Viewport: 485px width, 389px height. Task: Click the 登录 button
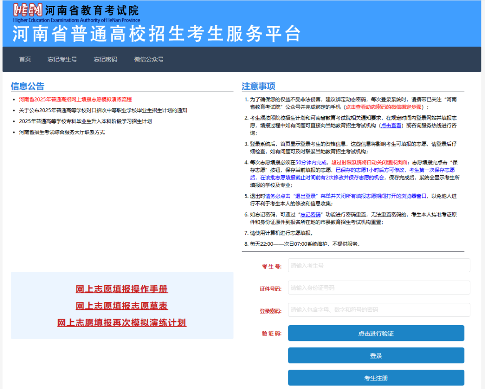[376, 356]
